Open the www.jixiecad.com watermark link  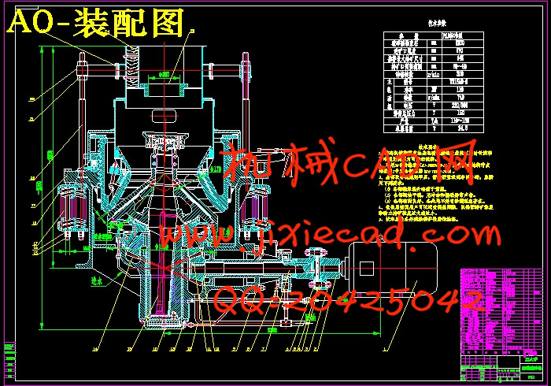click(x=331, y=235)
